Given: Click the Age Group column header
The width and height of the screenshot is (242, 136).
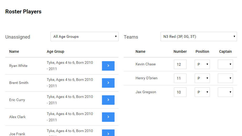Looking at the screenshot, I should [55, 51].
